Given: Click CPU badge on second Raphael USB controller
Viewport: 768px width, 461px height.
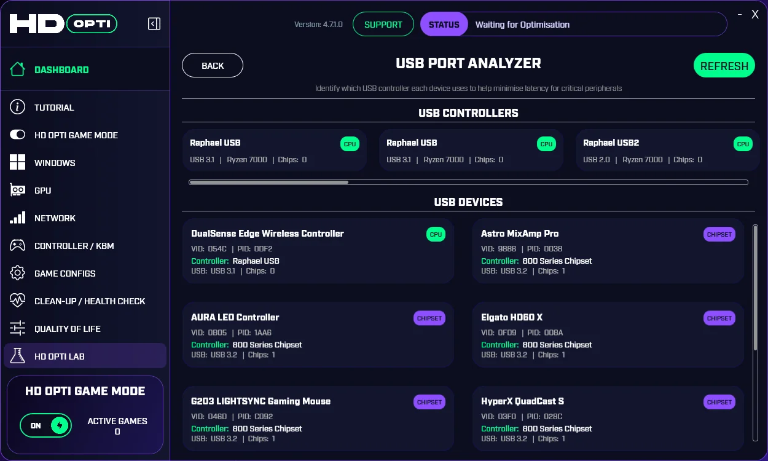Looking at the screenshot, I should [x=546, y=144].
